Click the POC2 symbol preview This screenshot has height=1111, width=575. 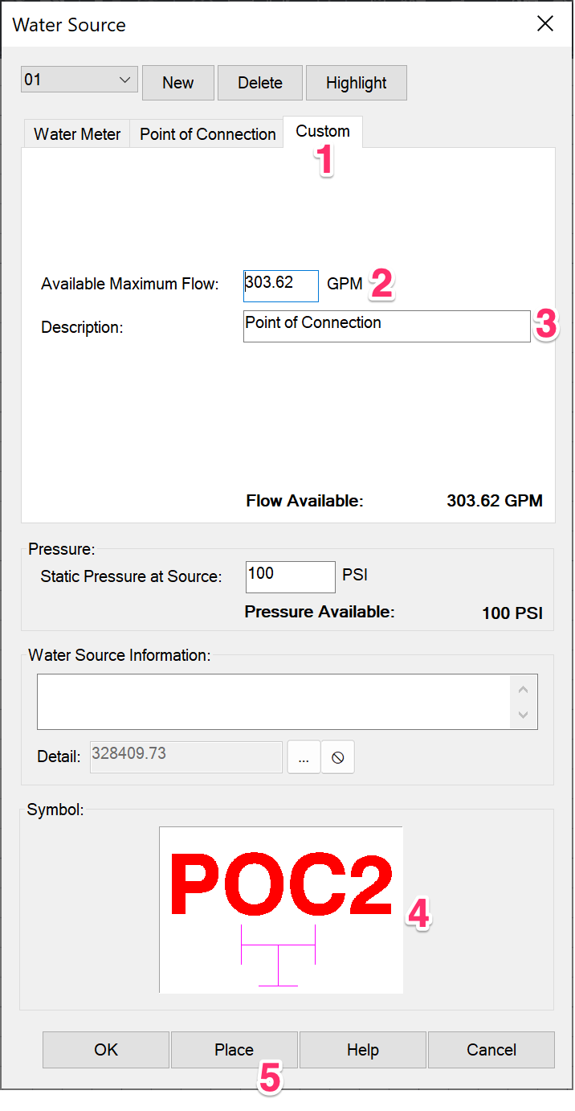click(x=281, y=910)
